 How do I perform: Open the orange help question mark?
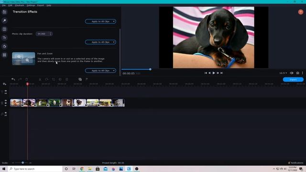(301, 12)
